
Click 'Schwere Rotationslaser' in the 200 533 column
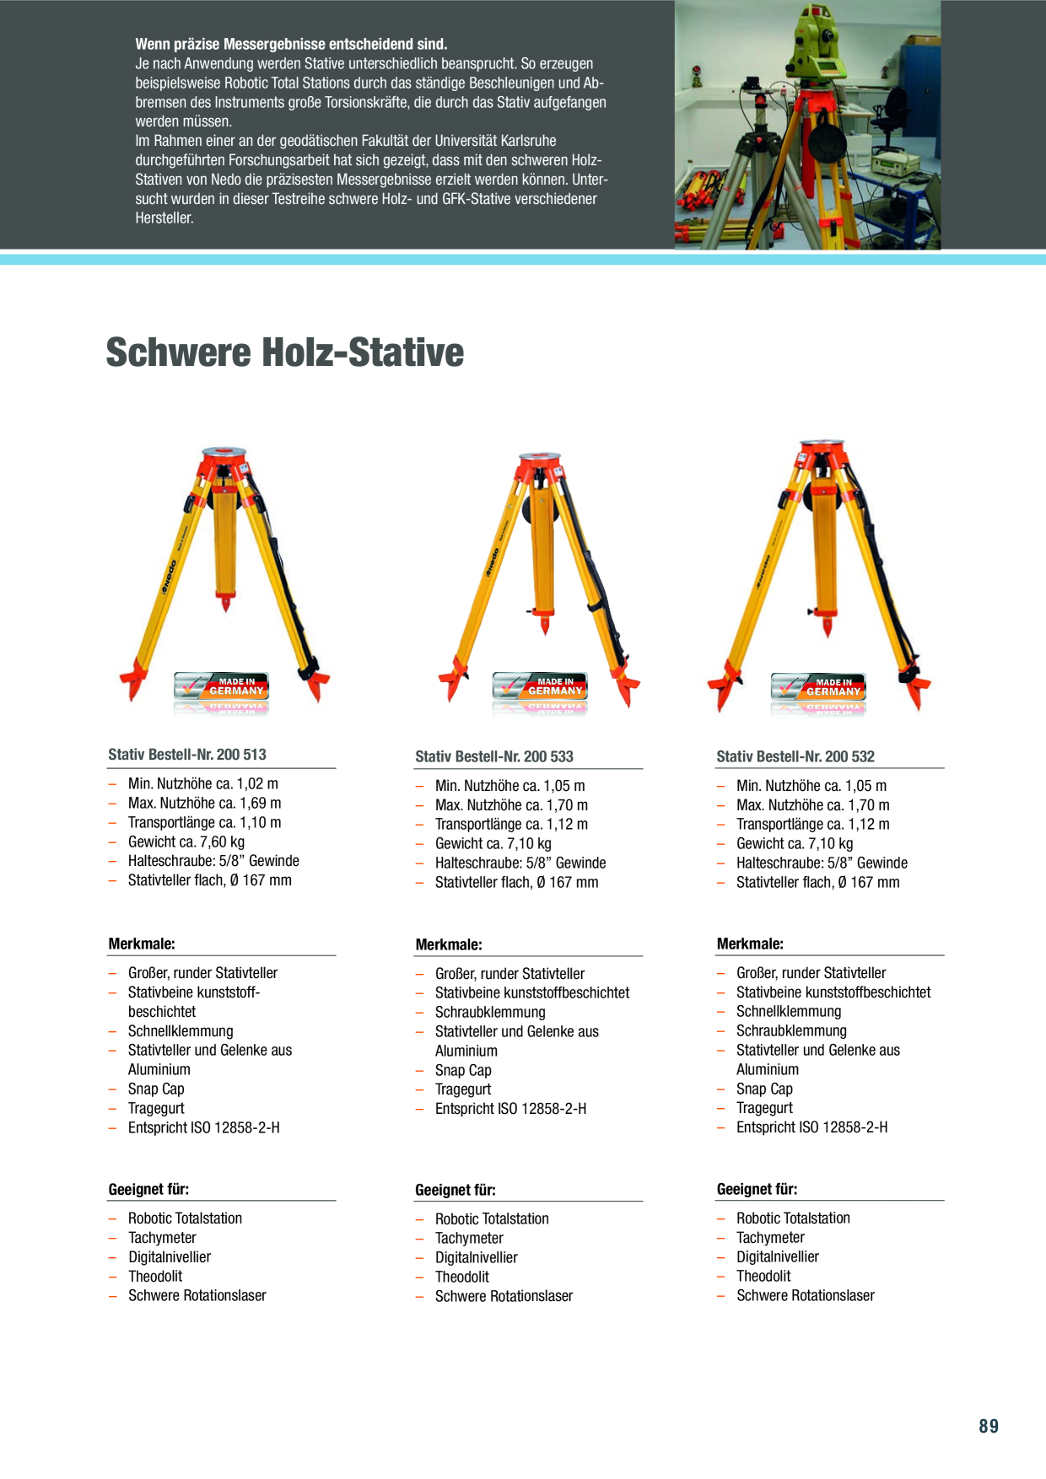[x=504, y=1297]
